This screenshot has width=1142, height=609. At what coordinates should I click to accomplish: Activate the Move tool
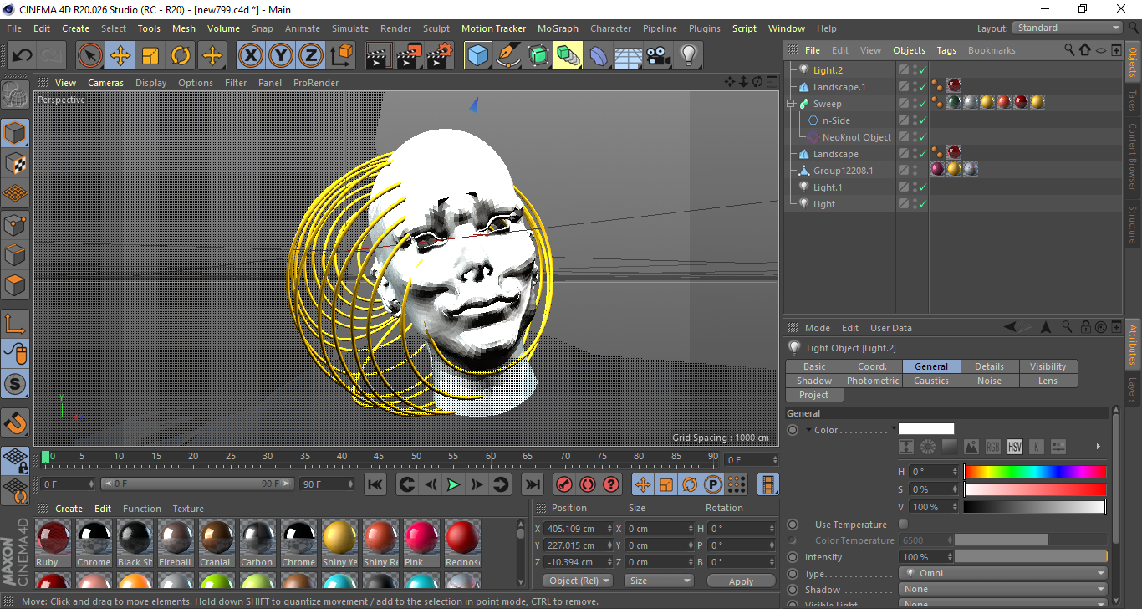coord(120,56)
